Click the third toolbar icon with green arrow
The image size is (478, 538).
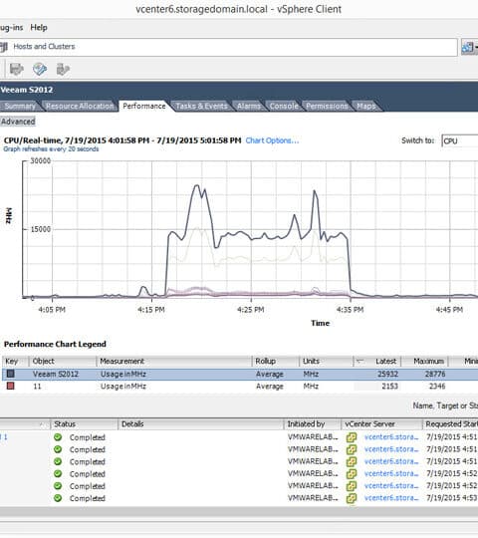pyautogui.click(x=63, y=70)
